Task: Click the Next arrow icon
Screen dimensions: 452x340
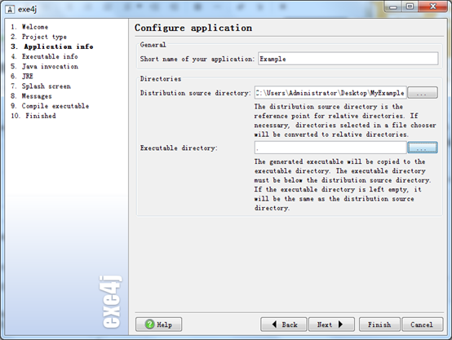Action: (340, 325)
